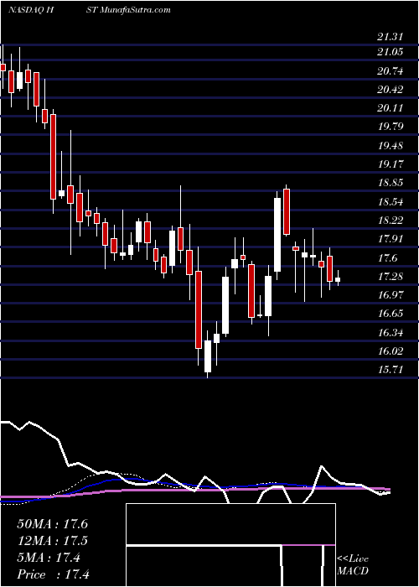Select the 17.6 price label
Image resolution: width=419 pixels, height=587 pixels.
387,258
